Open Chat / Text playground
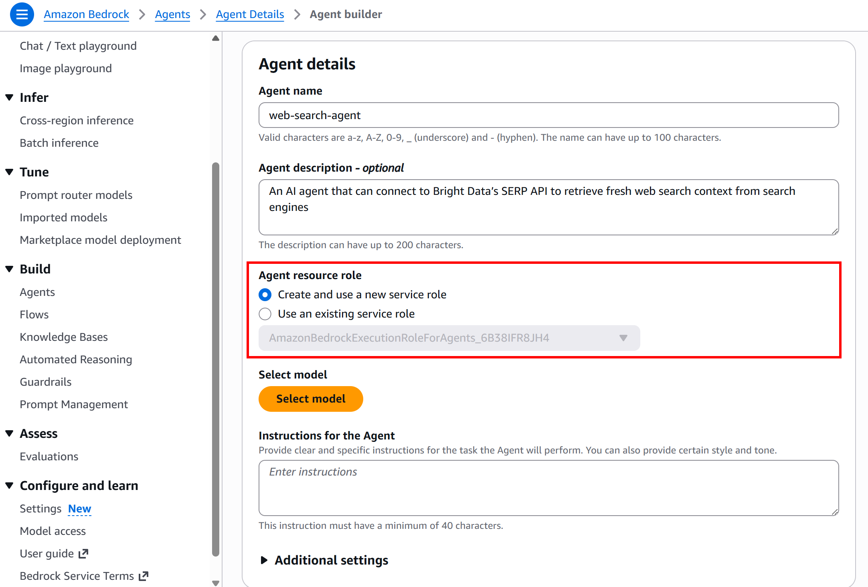 tap(78, 46)
